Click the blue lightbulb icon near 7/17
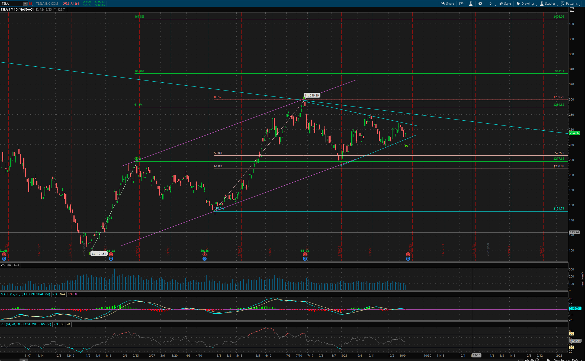This screenshot has height=361, width=585. pyautogui.click(x=305, y=259)
